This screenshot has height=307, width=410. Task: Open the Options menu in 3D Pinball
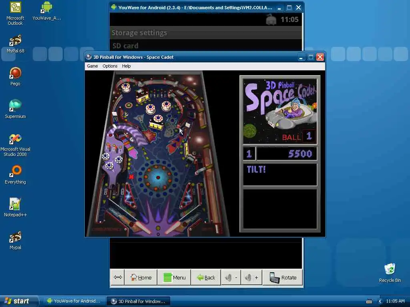pos(110,66)
